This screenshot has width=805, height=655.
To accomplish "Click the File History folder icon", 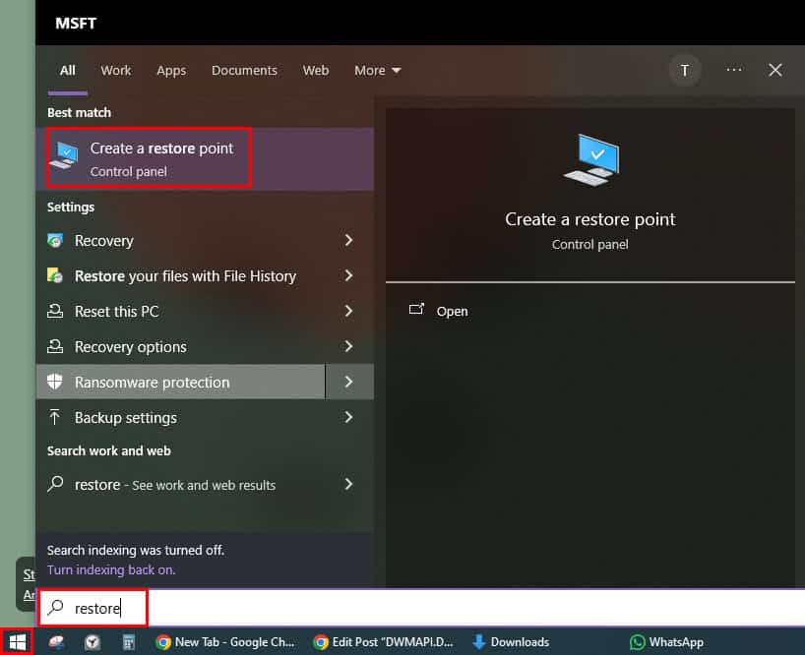I will click(x=55, y=275).
